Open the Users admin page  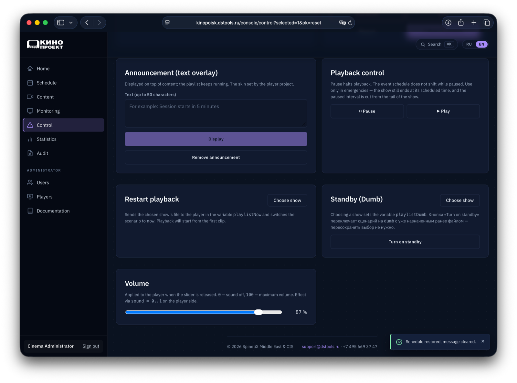point(64,182)
